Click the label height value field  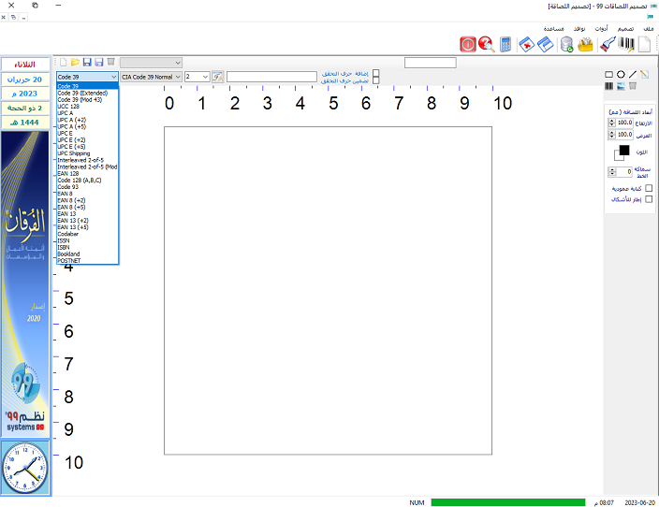(x=624, y=123)
